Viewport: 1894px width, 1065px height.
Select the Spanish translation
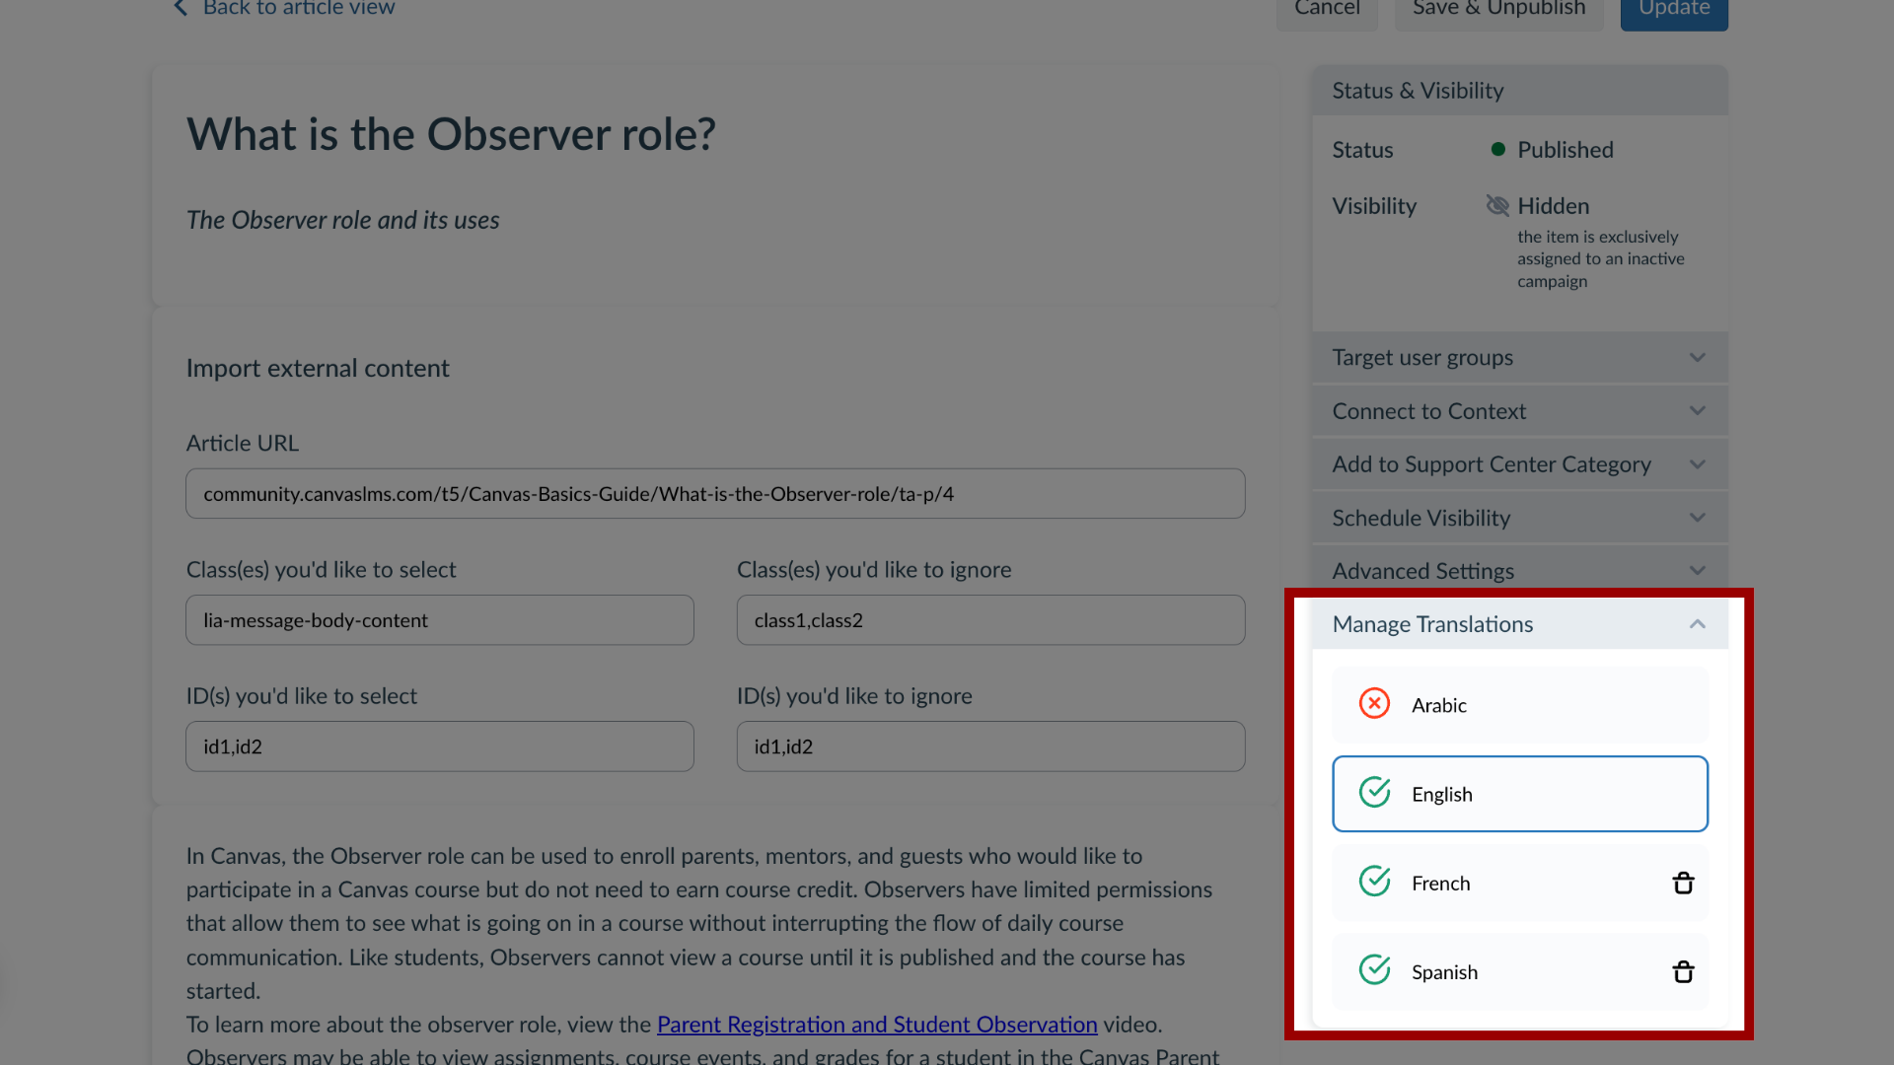pos(1520,971)
